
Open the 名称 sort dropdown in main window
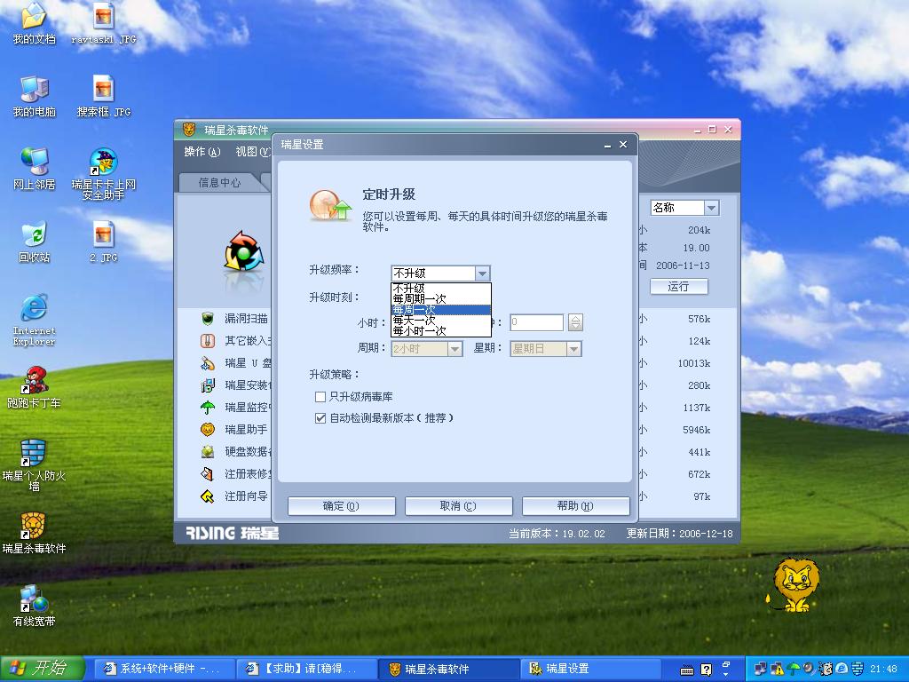pos(711,208)
